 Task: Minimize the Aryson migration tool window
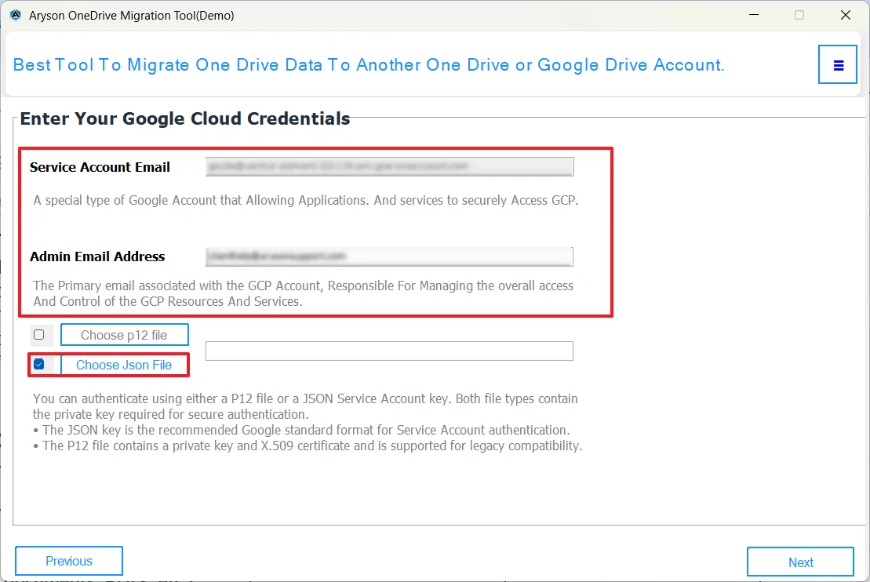[x=752, y=15]
